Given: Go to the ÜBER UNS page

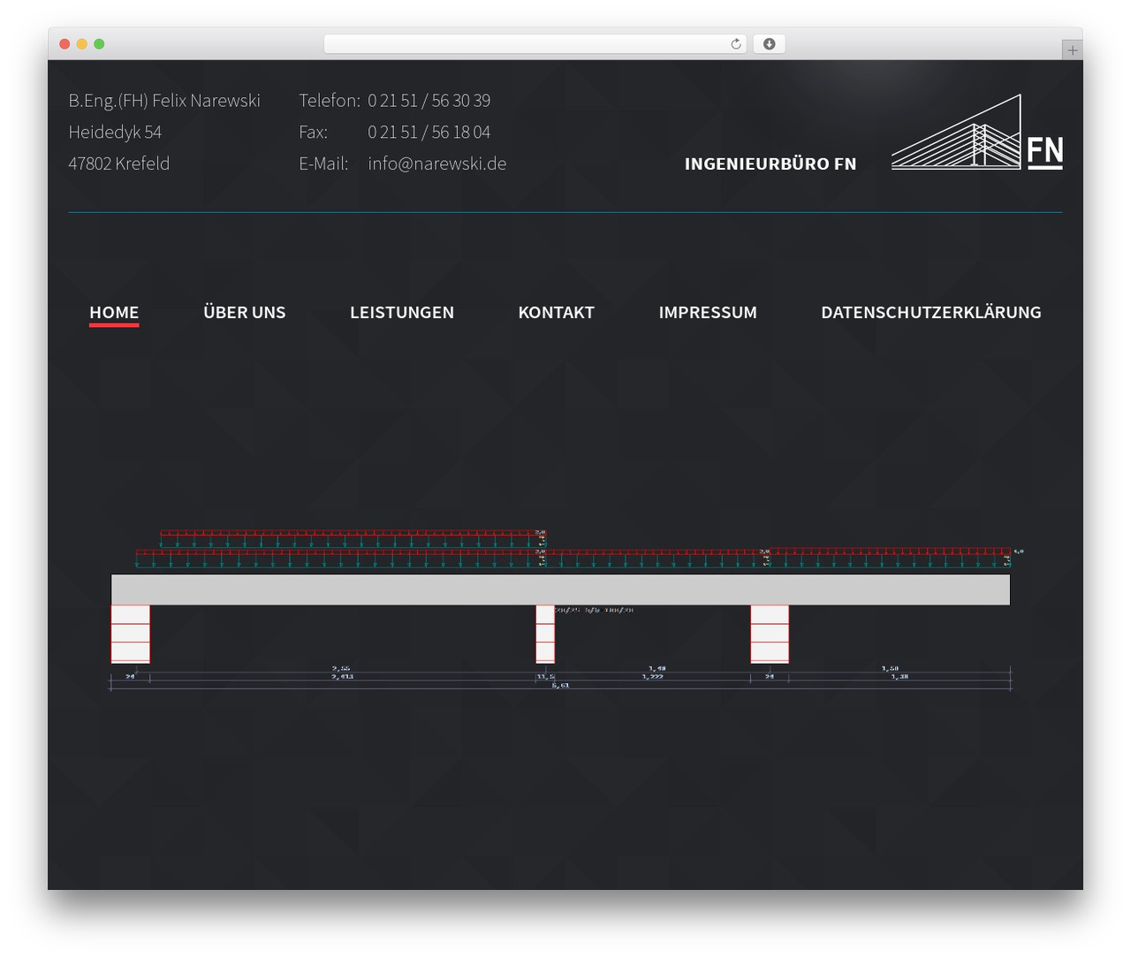Looking at the screenshot, I should (245, 312).
